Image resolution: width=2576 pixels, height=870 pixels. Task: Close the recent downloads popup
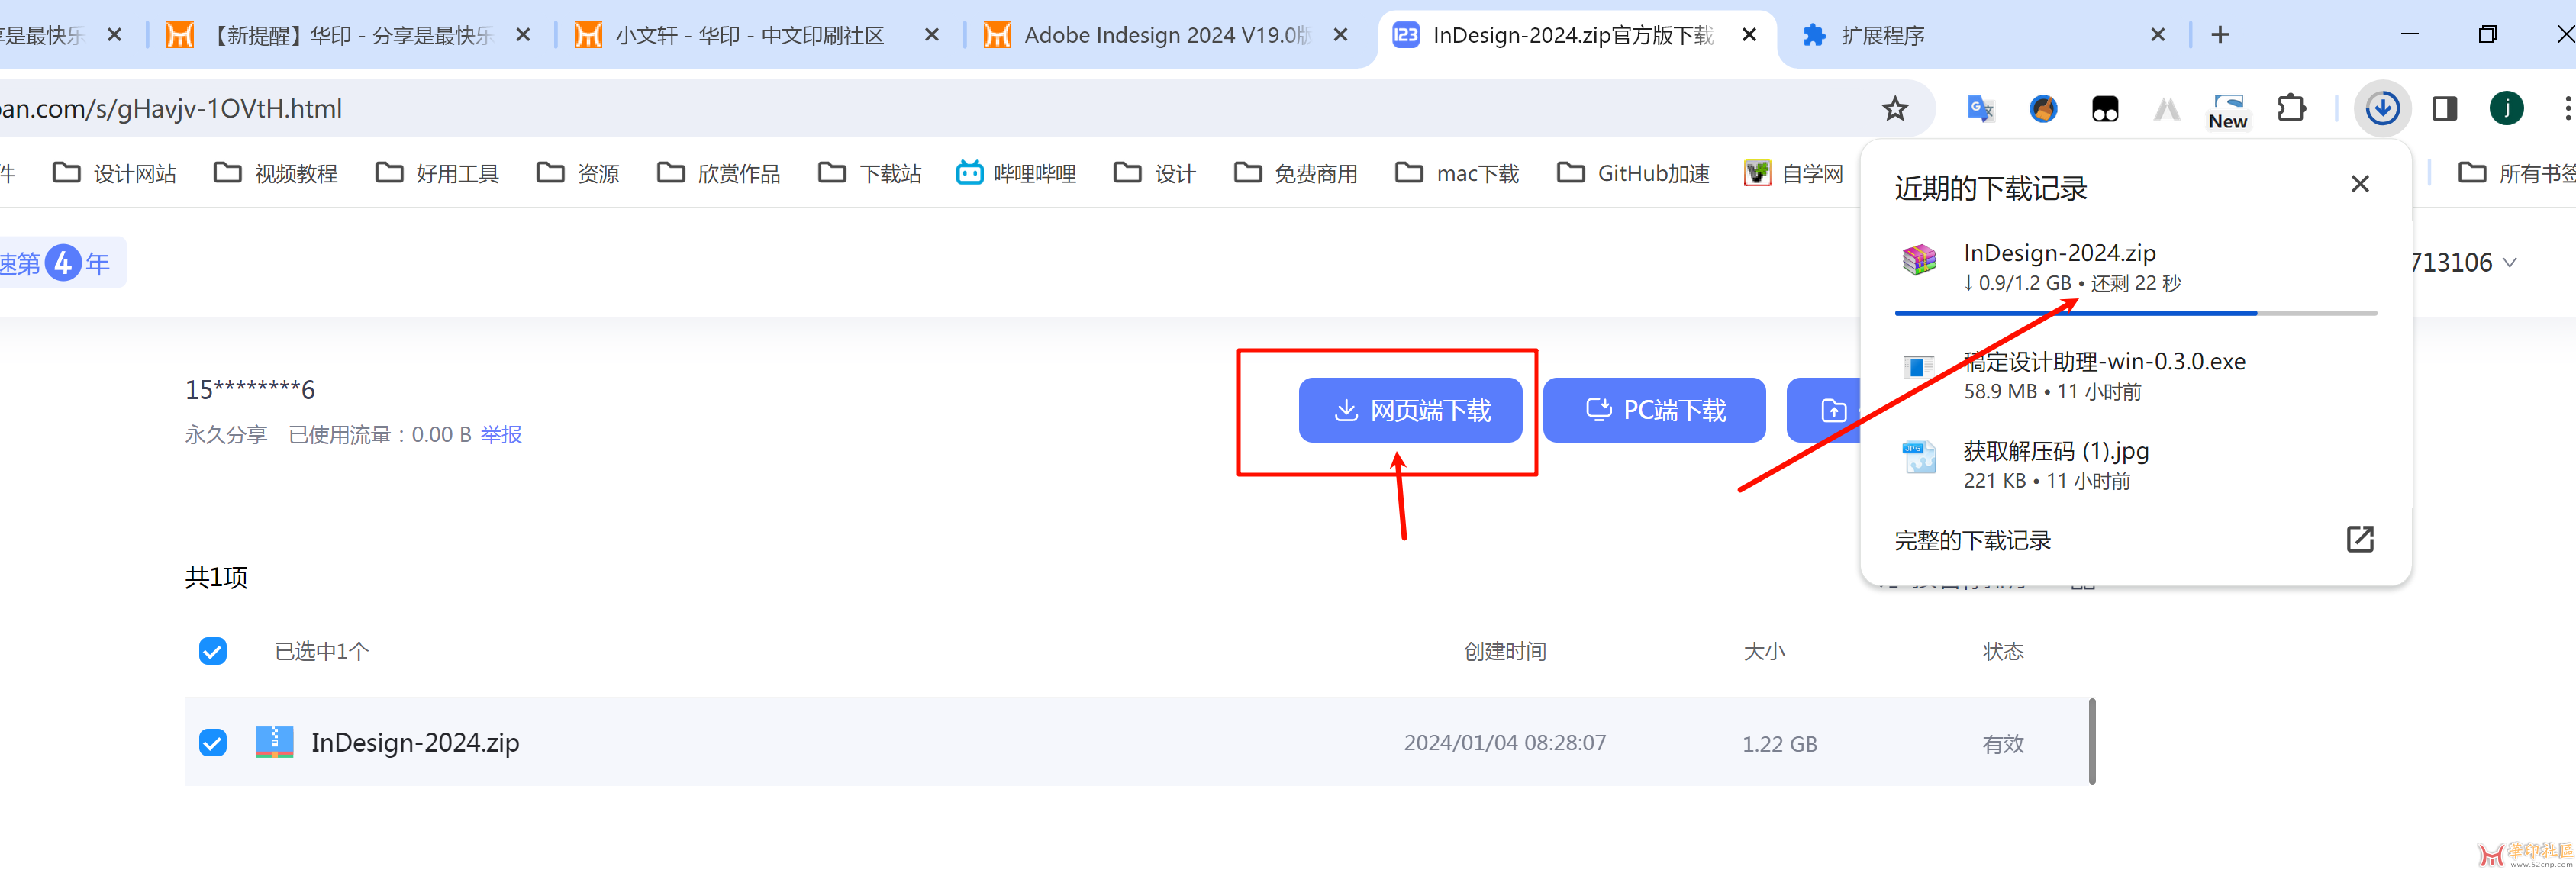[x=2360, y=184]
